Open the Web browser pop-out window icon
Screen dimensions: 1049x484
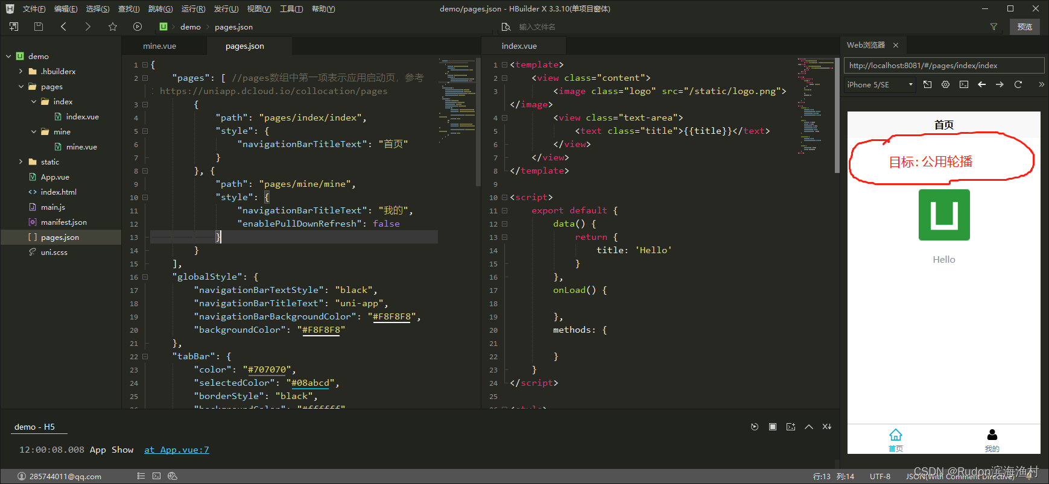(927, 84)
